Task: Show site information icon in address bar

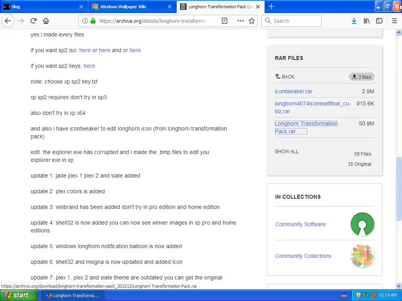Action: point(85,21)
